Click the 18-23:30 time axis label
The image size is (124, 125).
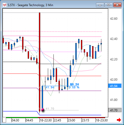tap(102, 120)
